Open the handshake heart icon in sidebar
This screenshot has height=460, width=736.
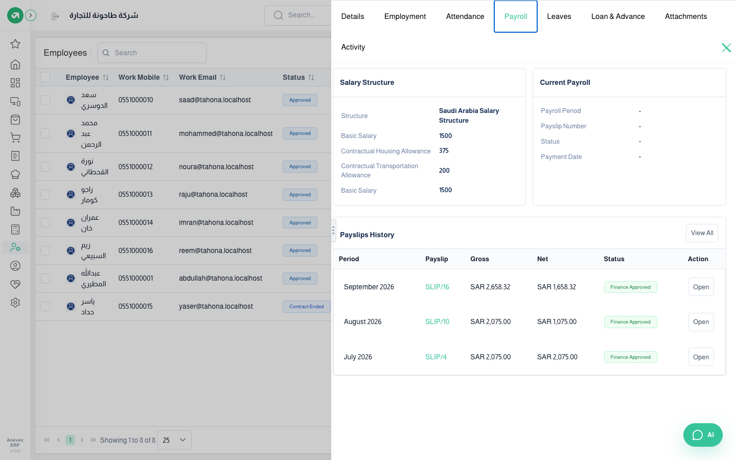(x=15, y=284)
